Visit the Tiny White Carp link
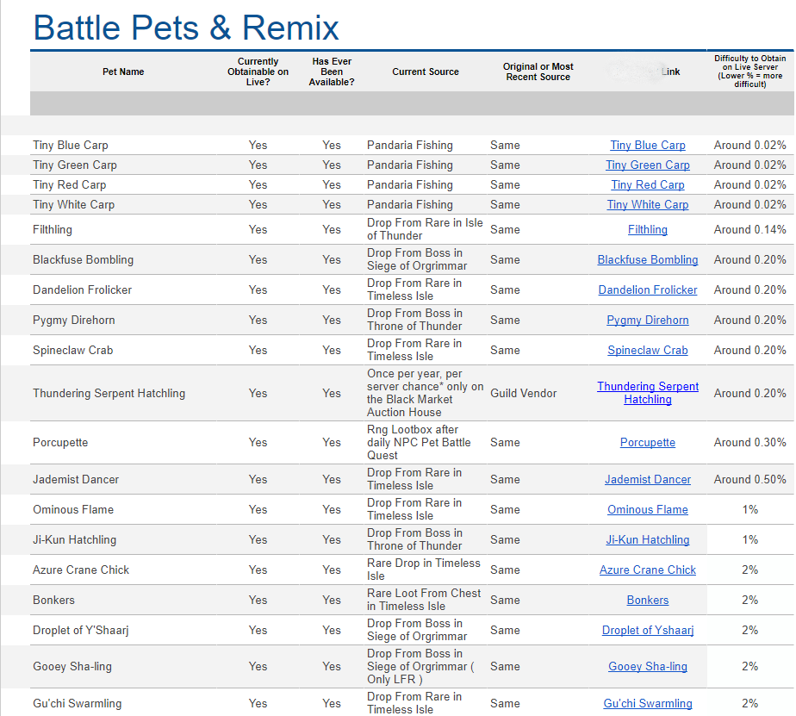The height and width of the screenshot is (716, 796). [x=647, y=205]
